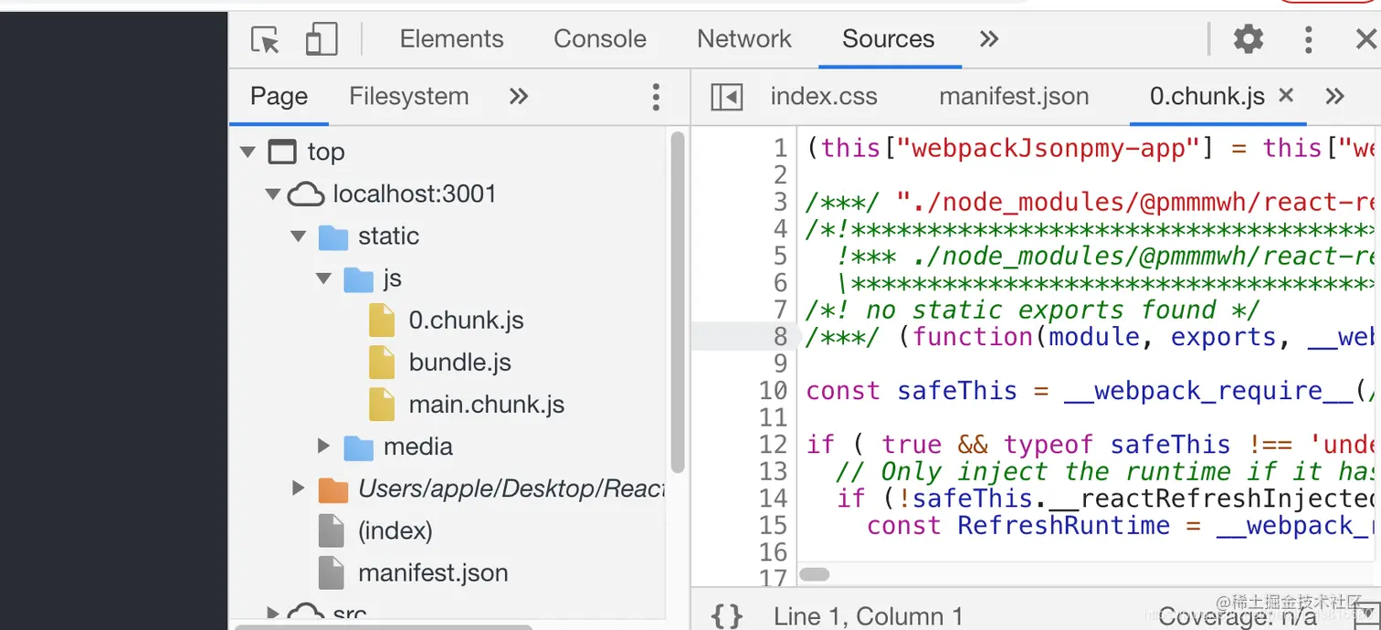Click the static folder icon
Screen dimensions: 1381x630
(333, 237)
